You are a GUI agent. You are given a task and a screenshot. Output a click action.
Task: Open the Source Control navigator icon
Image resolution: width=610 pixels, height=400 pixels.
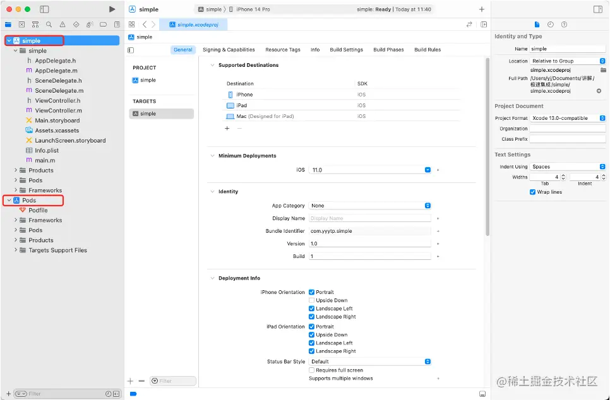(x=21, y=25)
